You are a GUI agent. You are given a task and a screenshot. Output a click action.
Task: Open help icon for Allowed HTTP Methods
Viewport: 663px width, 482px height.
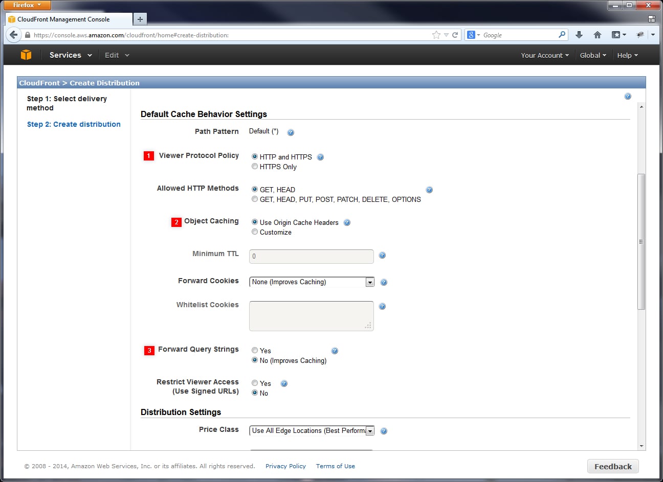pyautogui.click(x=429, y=190)
